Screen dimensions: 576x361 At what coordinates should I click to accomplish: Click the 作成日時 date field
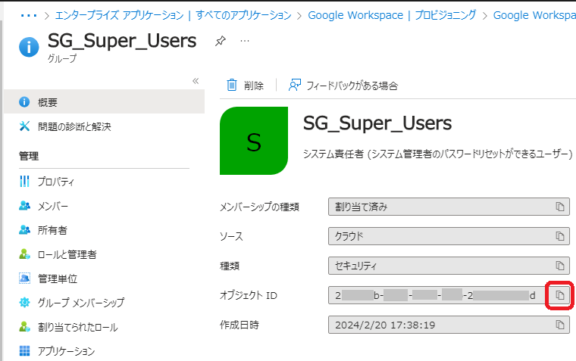449,325
